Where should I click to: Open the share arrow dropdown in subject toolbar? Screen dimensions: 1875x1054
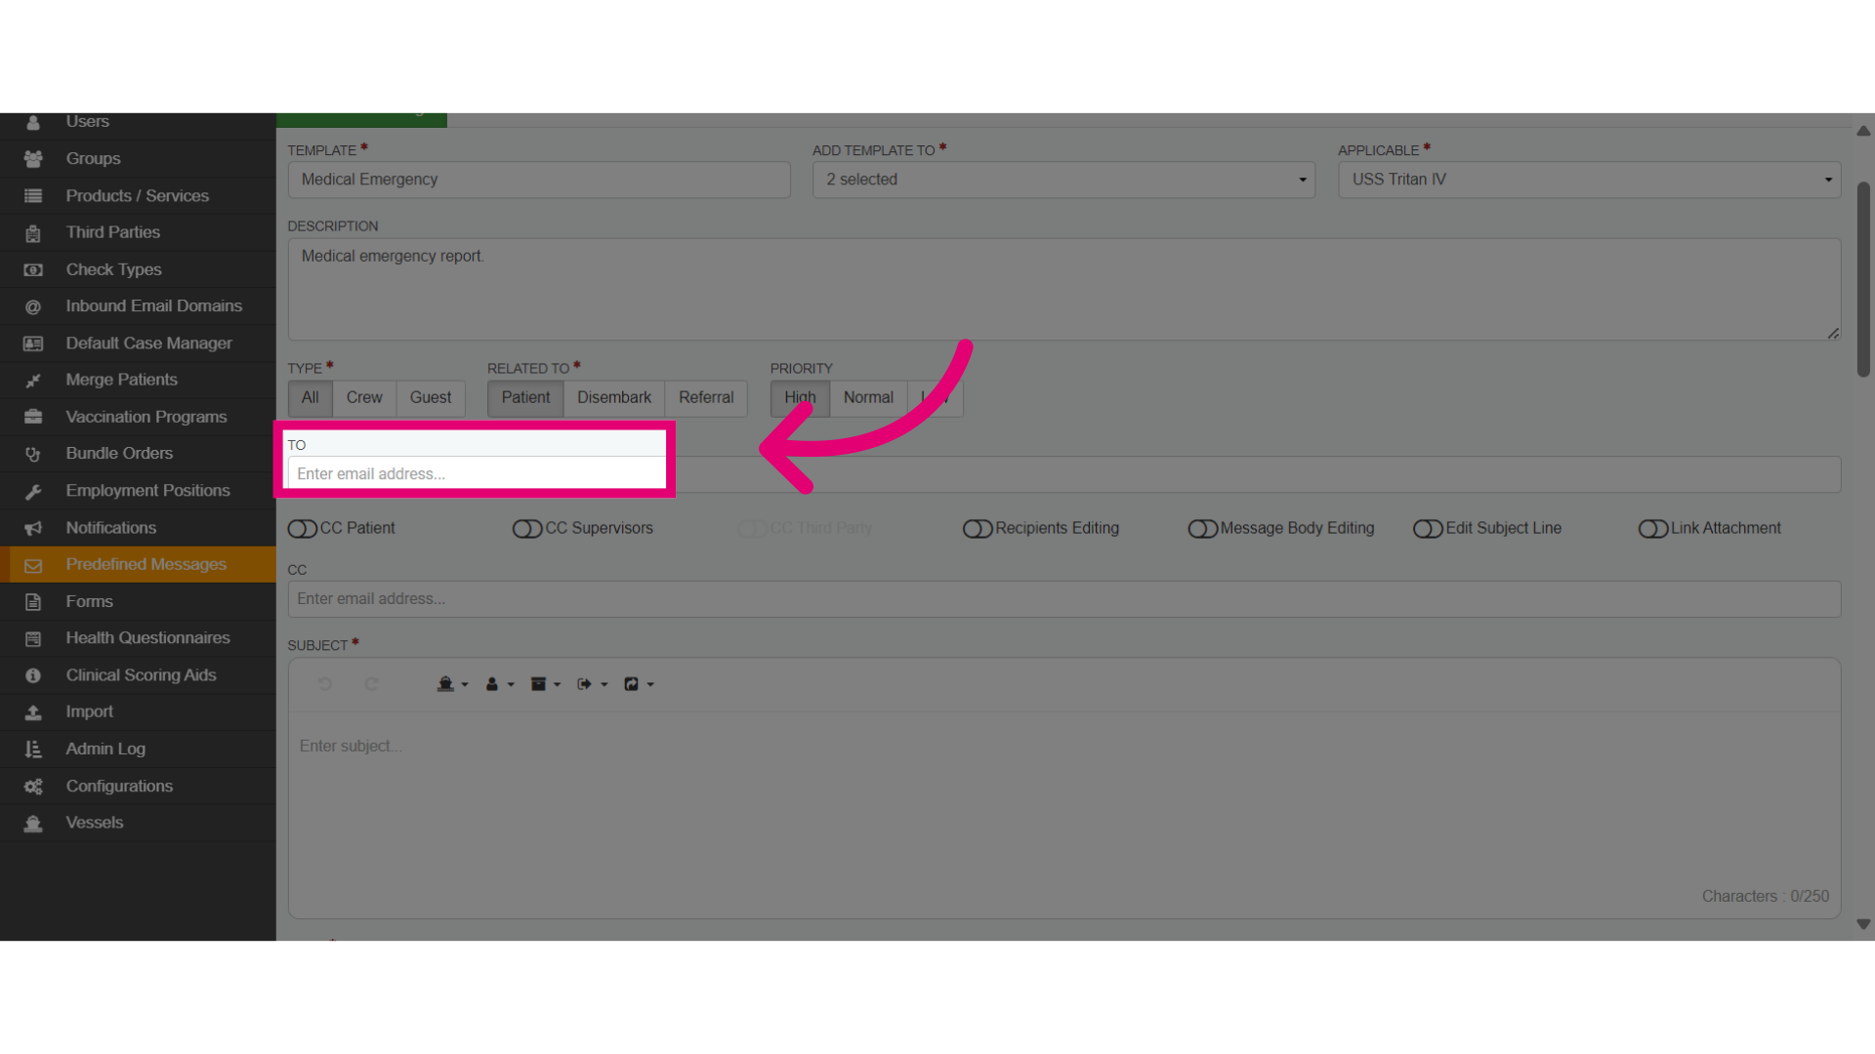(x=639, y=684)
